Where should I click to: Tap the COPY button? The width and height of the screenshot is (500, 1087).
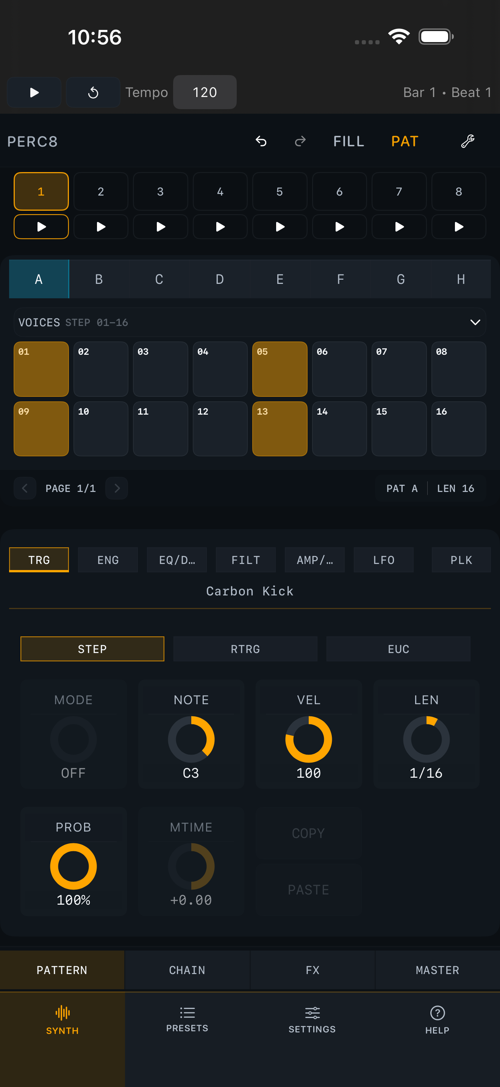click(309, 833)
